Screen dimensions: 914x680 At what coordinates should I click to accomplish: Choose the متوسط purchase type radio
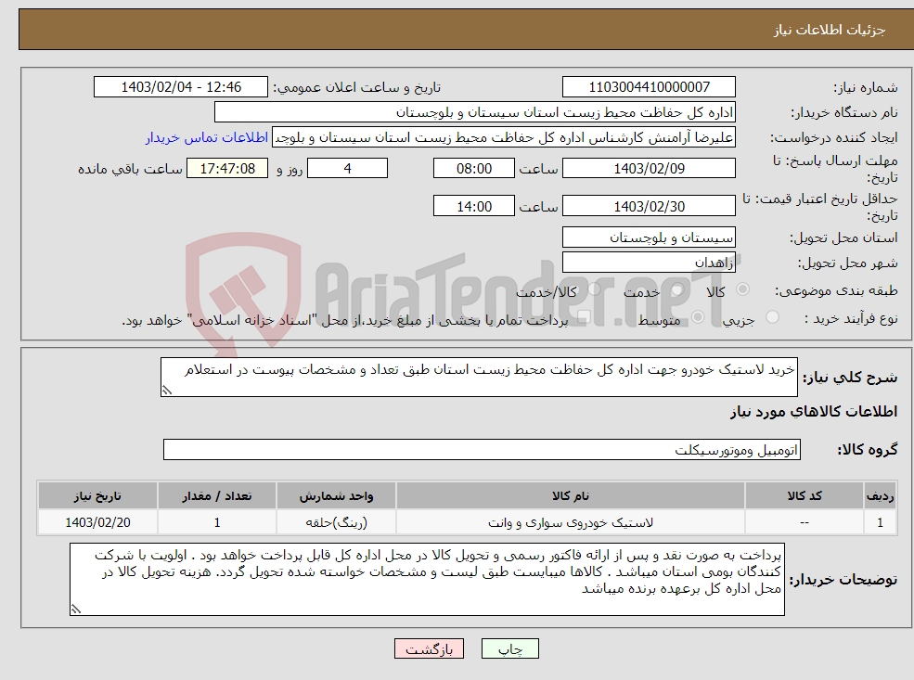tap(698, 317)
